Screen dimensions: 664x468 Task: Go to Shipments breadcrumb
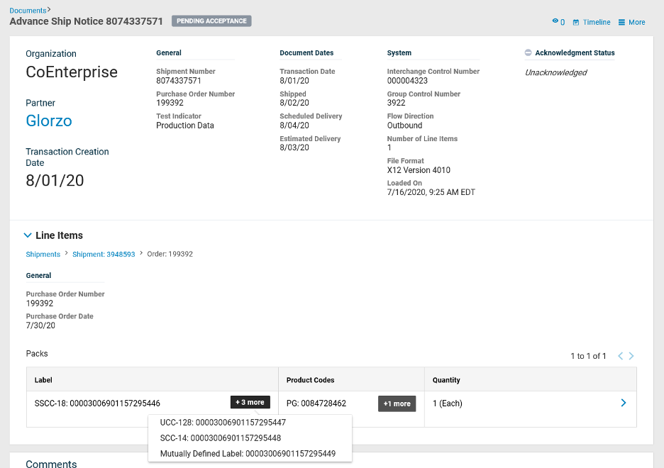pyautogui.click(x=43, y=255)
